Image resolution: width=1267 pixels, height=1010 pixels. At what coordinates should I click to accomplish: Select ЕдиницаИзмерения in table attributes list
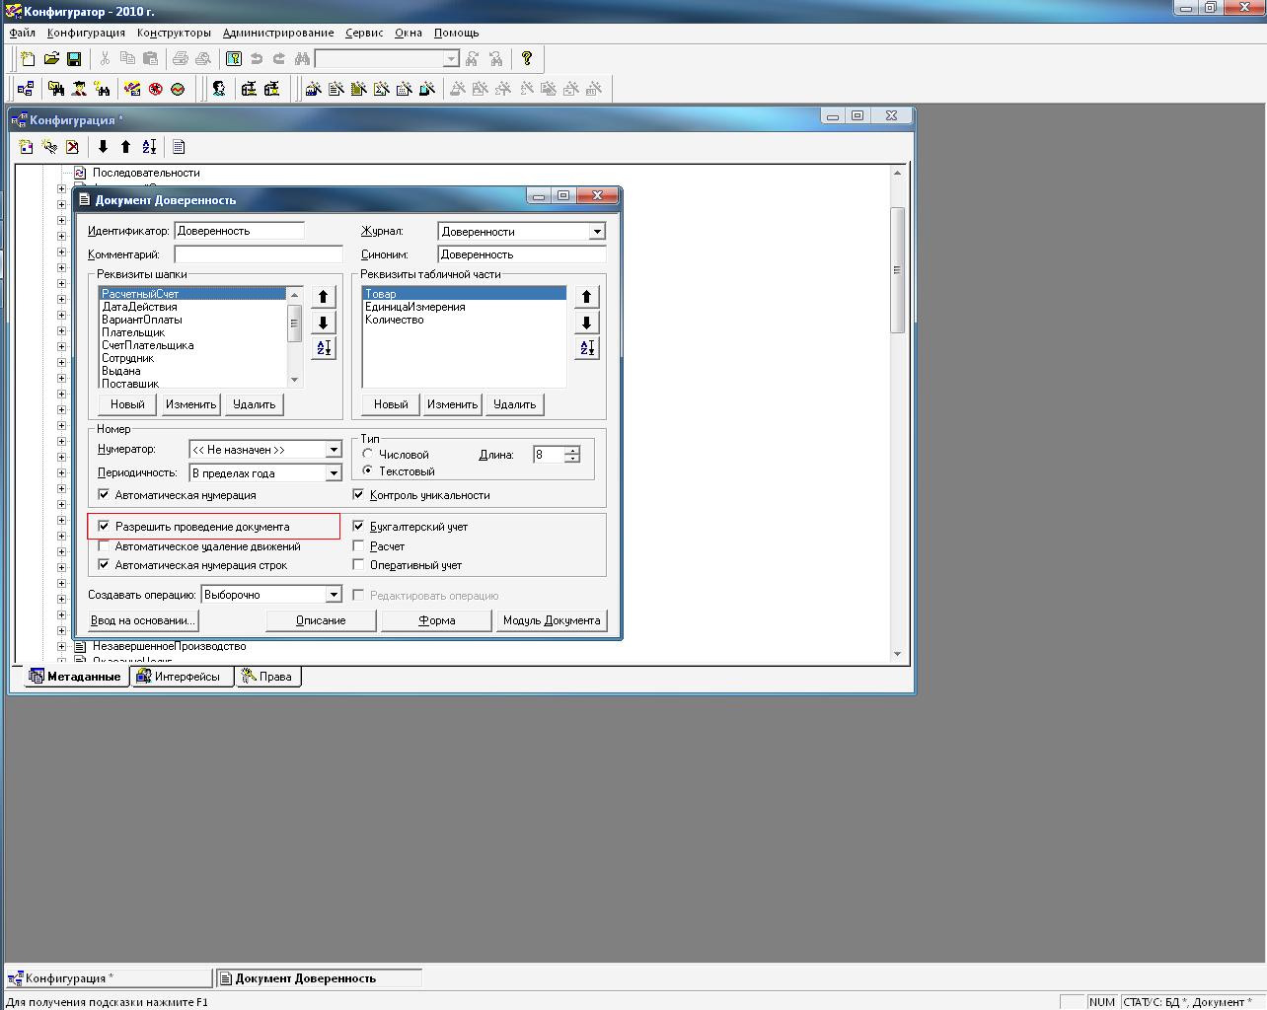414,307
